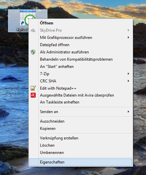This screenshot has width=146, height=175.
Task: Open Eigenschaften at menu bottom
Action: click(81, 162)
